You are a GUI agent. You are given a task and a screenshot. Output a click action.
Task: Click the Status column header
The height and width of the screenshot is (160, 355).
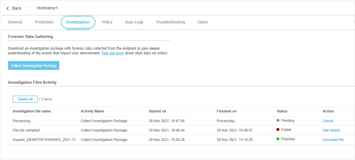282,111
